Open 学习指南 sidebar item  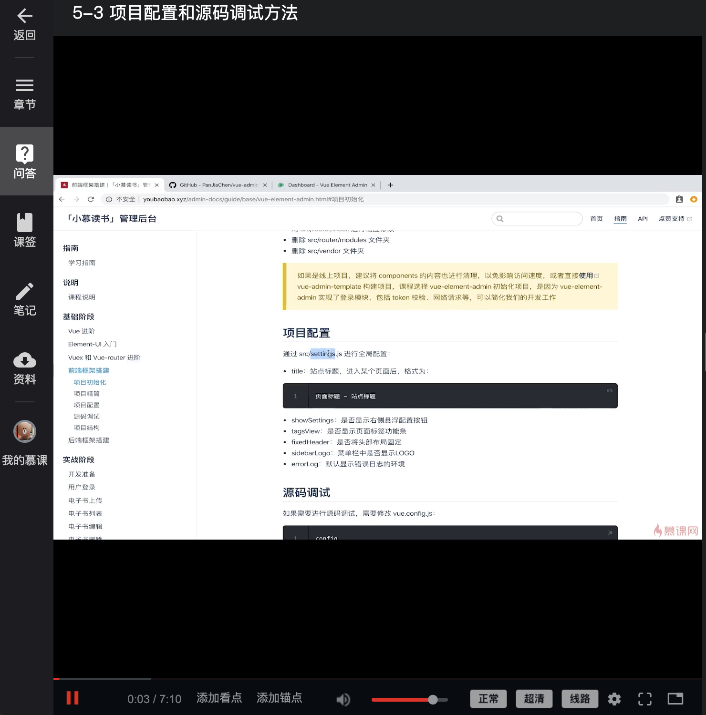click(x=82, y=263)
